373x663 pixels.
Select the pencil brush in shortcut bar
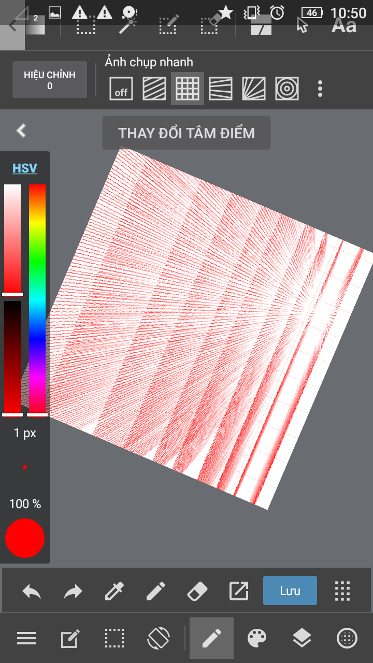[155, 591]
